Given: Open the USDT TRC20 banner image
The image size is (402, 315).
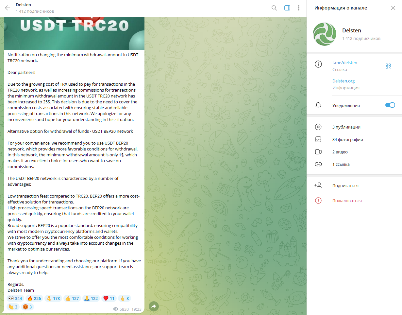Looking at the screenshot, I should coord(74,33).
